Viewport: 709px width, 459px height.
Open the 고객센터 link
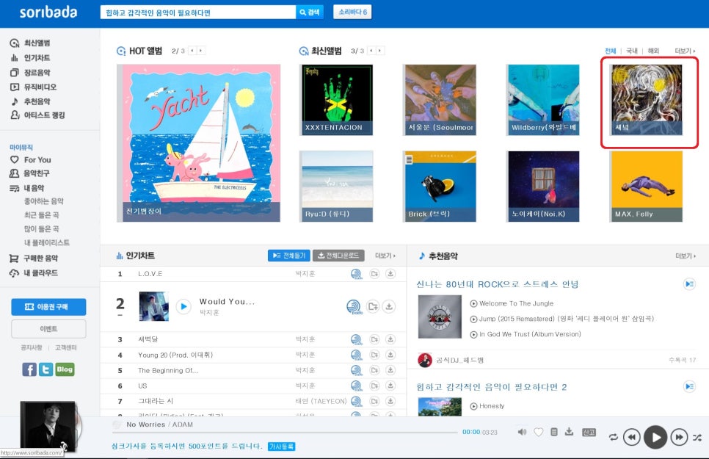(x=65, y=347)
